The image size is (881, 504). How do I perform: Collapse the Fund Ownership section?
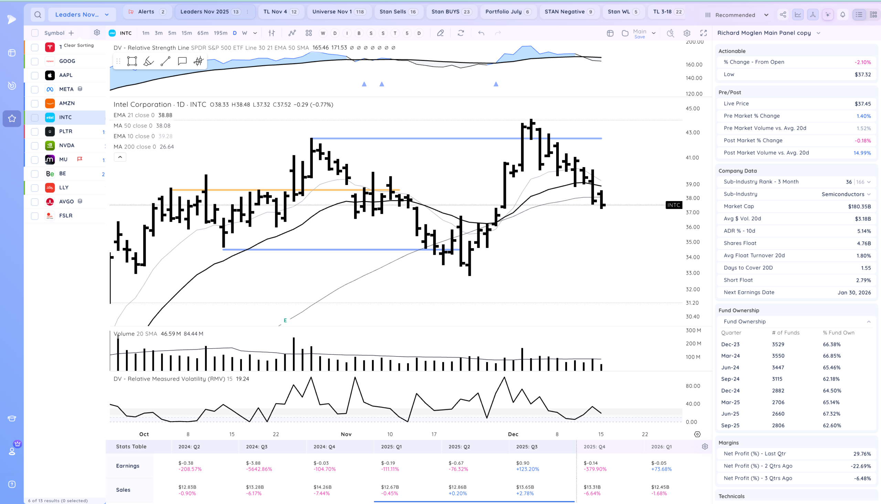point(869,321)
